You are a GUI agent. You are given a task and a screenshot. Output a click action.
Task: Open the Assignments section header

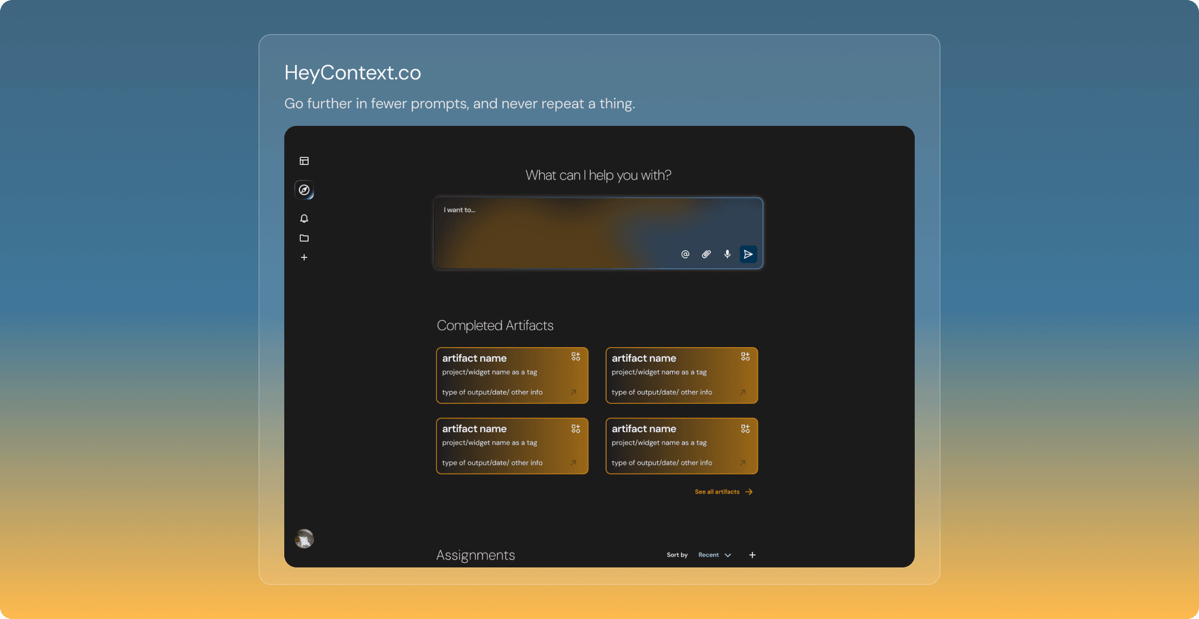point(475,555)
